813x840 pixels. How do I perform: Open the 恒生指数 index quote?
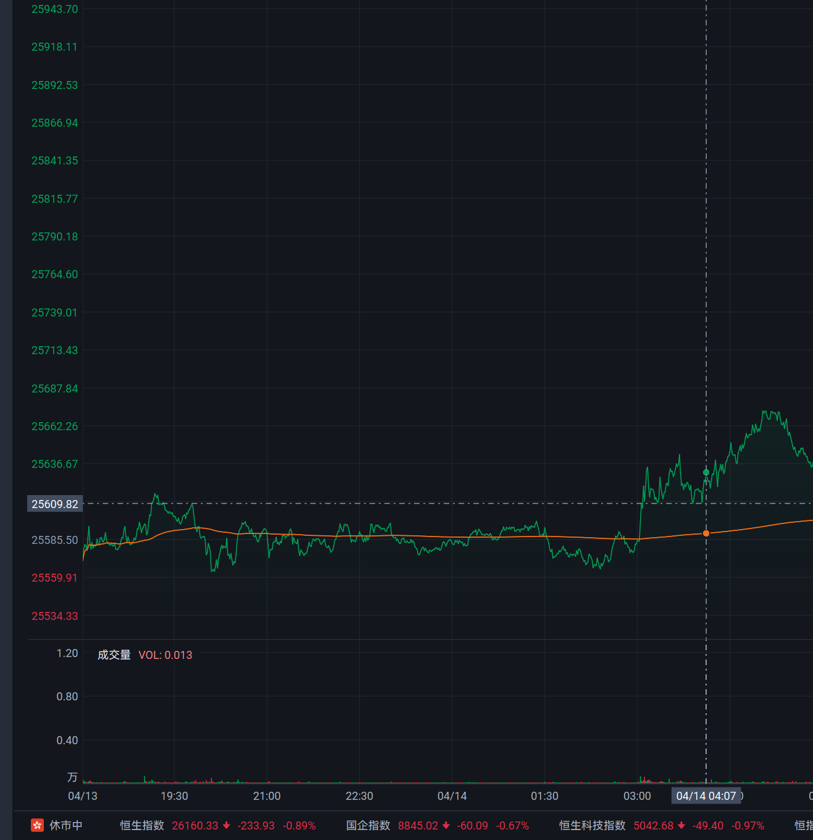point(142,826)
